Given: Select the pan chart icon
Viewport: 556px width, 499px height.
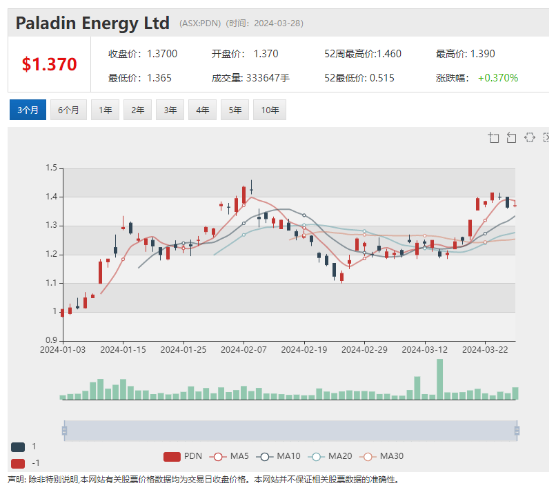Looking at the screenshot, I should (530, 137).
